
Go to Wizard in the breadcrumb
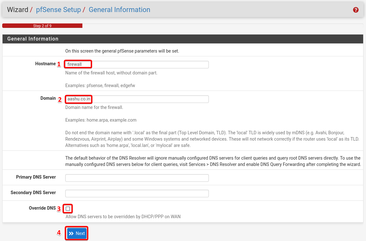tap(17, 10)
